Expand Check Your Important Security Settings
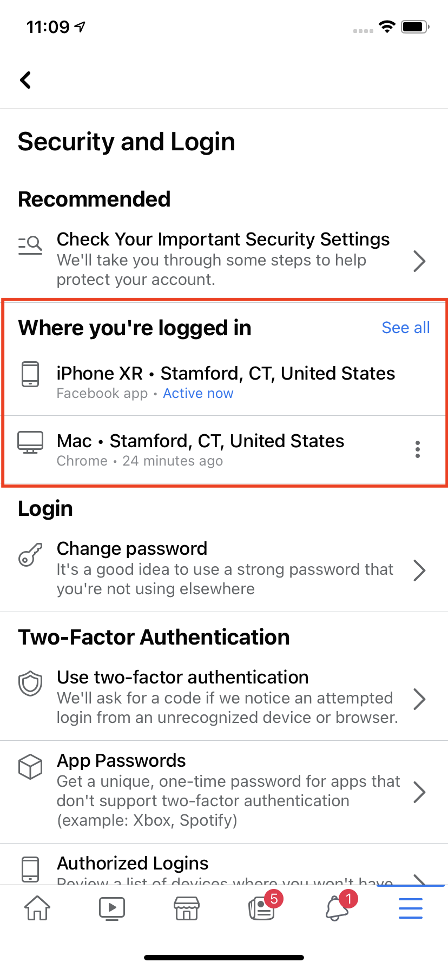This screenshot has width=448, height=969. [420, 261]
